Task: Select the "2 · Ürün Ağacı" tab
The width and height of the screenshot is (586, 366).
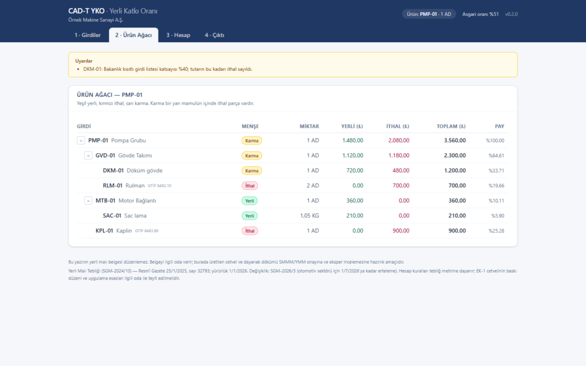Action: pyautogui.click(x=133, y=35)
